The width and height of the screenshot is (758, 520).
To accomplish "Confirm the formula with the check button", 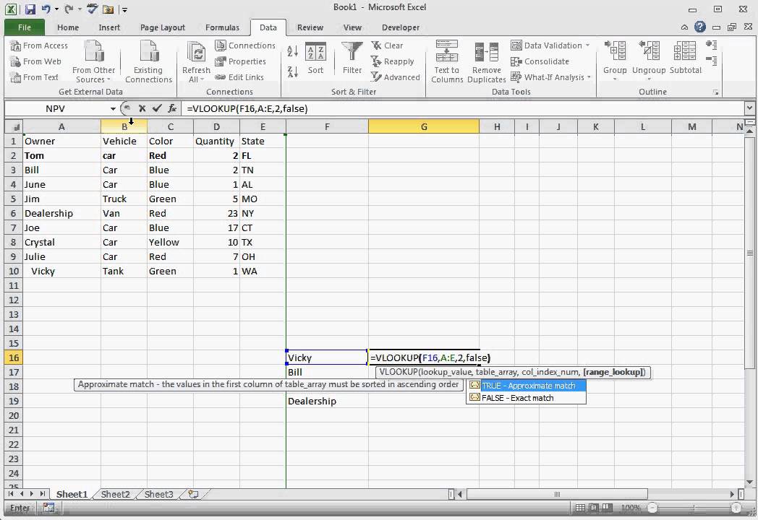I will pyautogui.click(x=157, y=108).
